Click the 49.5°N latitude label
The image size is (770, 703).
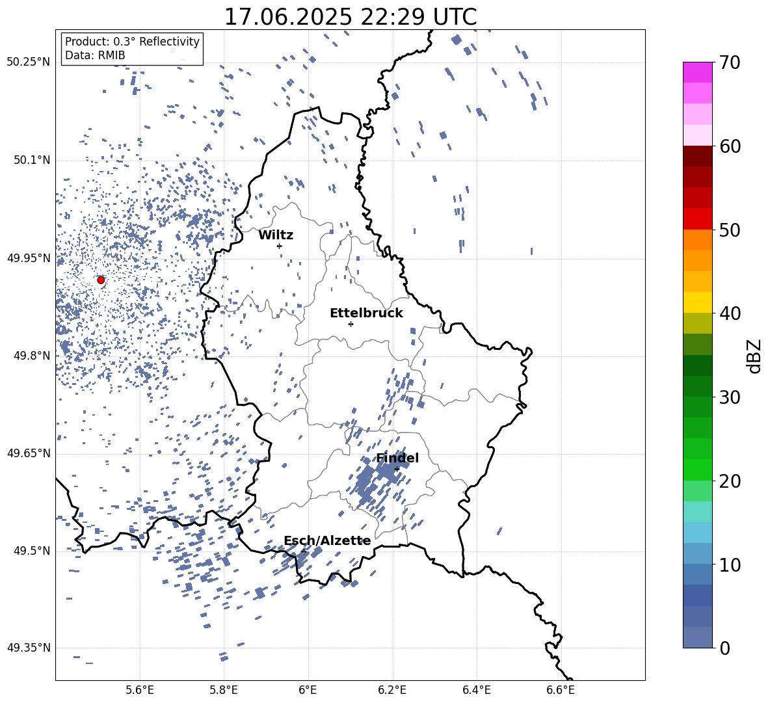click(32, 551)
